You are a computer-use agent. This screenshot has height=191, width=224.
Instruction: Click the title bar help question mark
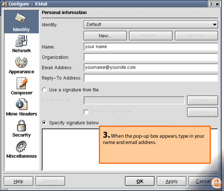(x=211, y=4)
